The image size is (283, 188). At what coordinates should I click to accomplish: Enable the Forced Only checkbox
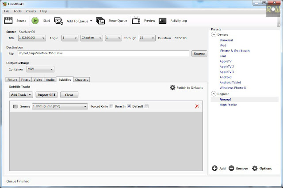point(111,106)
